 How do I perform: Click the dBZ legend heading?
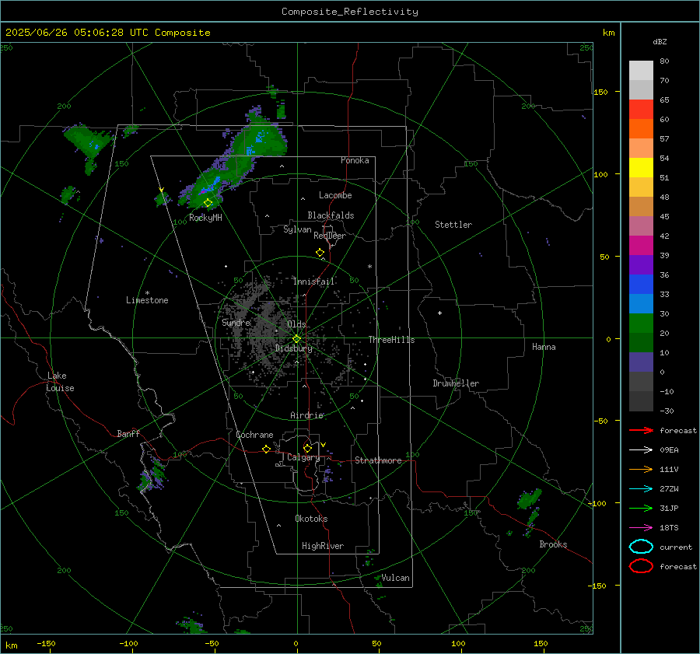tap(660, 42)
